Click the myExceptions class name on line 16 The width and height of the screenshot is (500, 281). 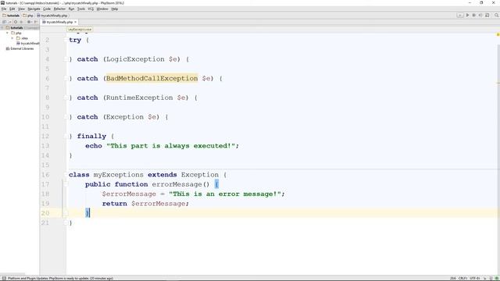coord(118,175)
